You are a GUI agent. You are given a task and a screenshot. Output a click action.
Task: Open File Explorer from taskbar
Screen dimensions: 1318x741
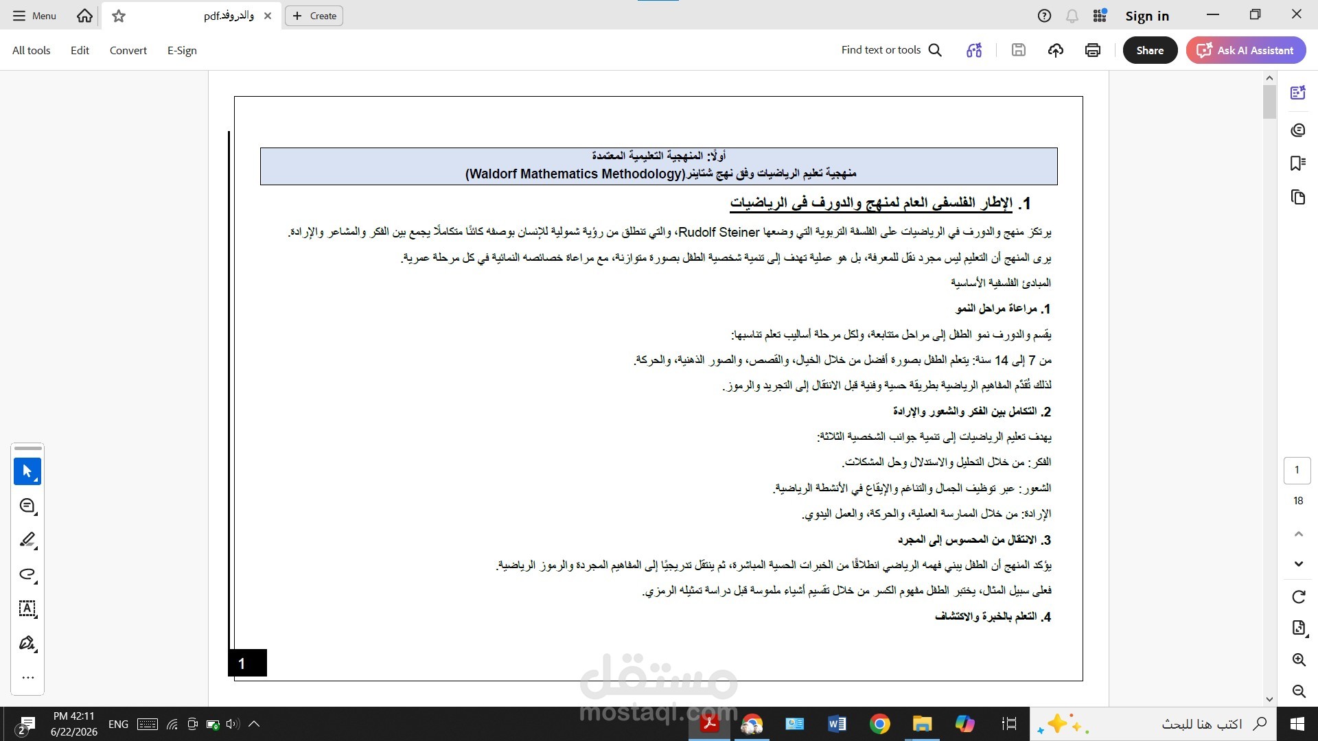[922, 724]
